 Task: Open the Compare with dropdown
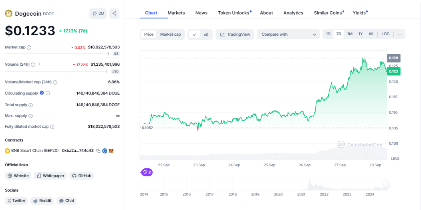[288, 34]
